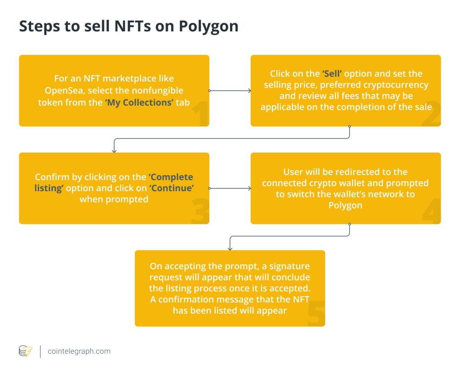The width and height of the screenshot is (460, 377).
Task: Click the 'Steps to sell NFTs on Polygon' title
Action: 128,26
